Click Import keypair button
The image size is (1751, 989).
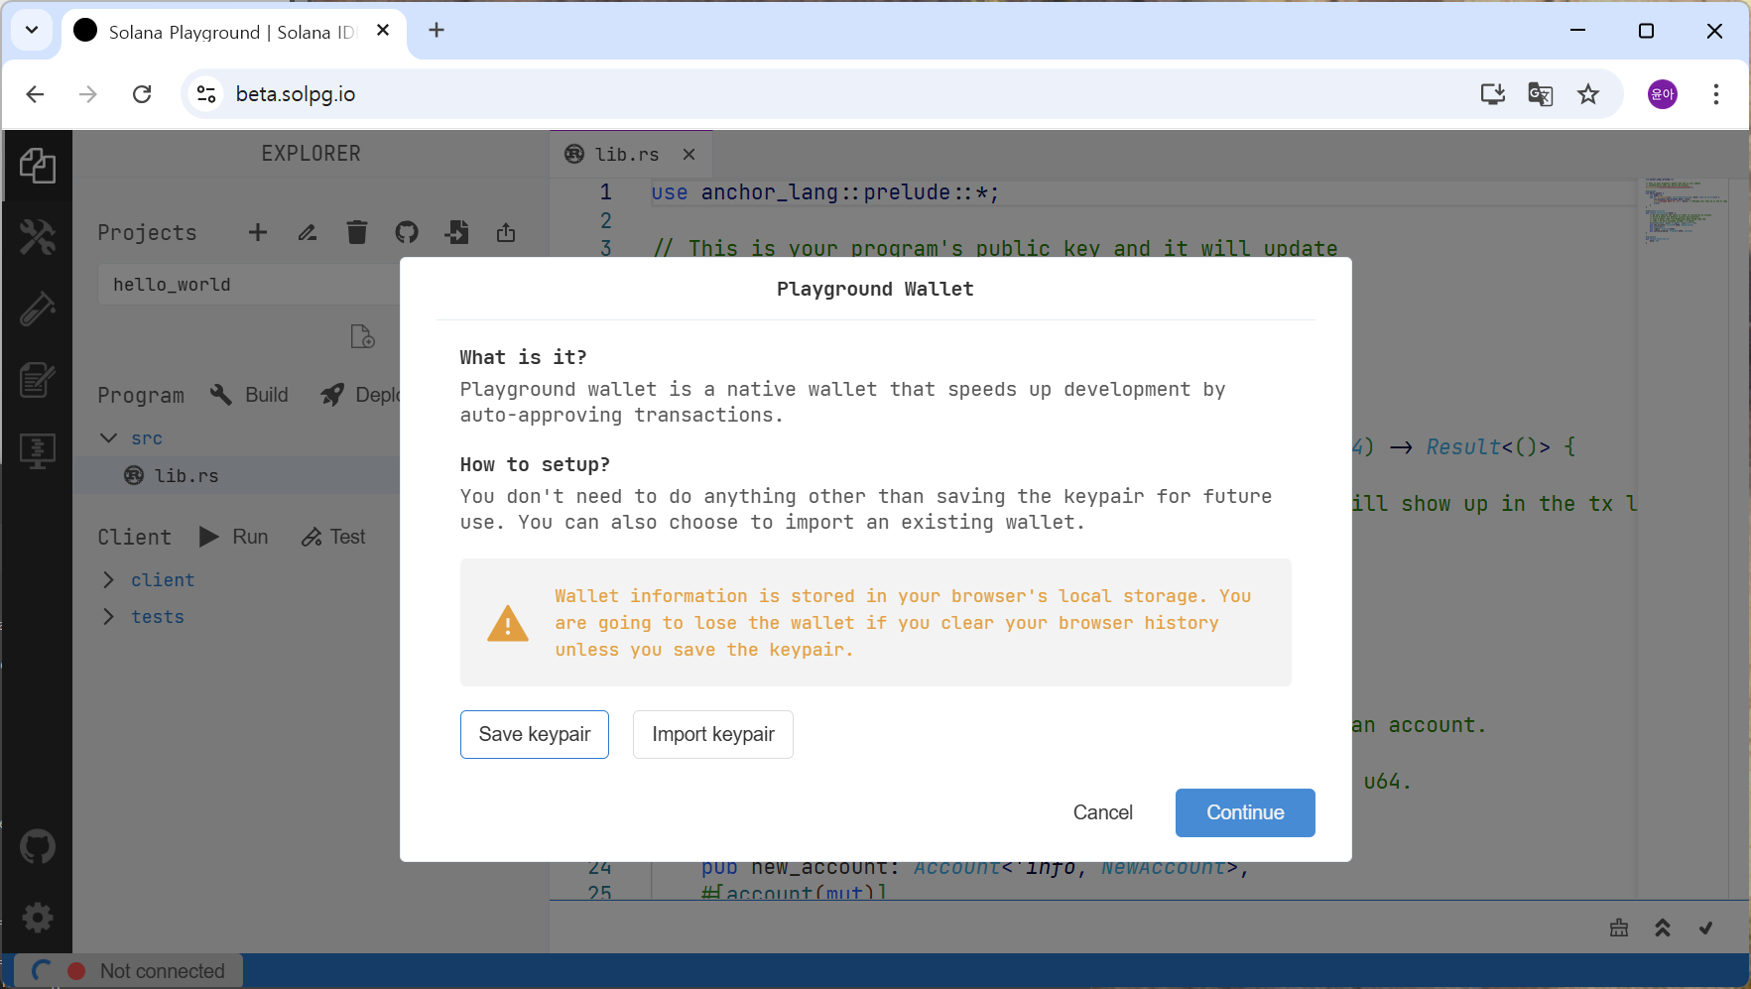coord(713,734)
